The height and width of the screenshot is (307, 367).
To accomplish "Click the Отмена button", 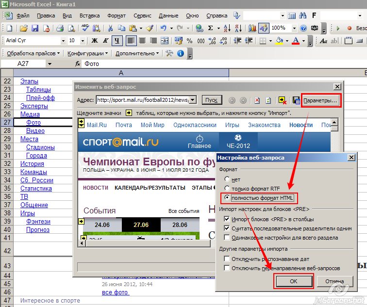I will click(x=334, y=281).
